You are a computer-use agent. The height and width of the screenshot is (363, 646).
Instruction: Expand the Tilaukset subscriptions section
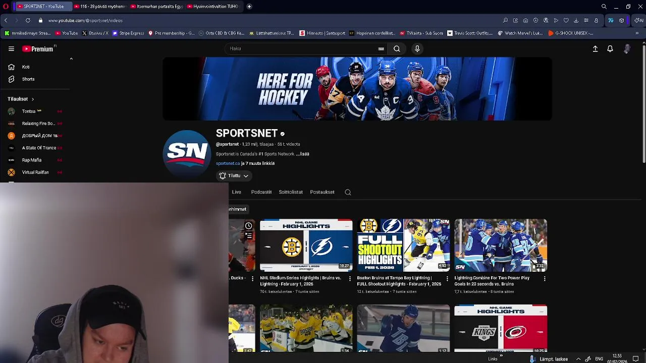coord(21,99)
